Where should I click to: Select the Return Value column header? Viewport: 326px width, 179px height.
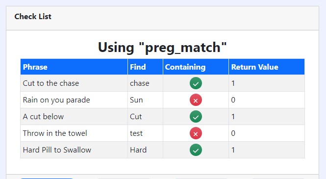coord(267,67)
